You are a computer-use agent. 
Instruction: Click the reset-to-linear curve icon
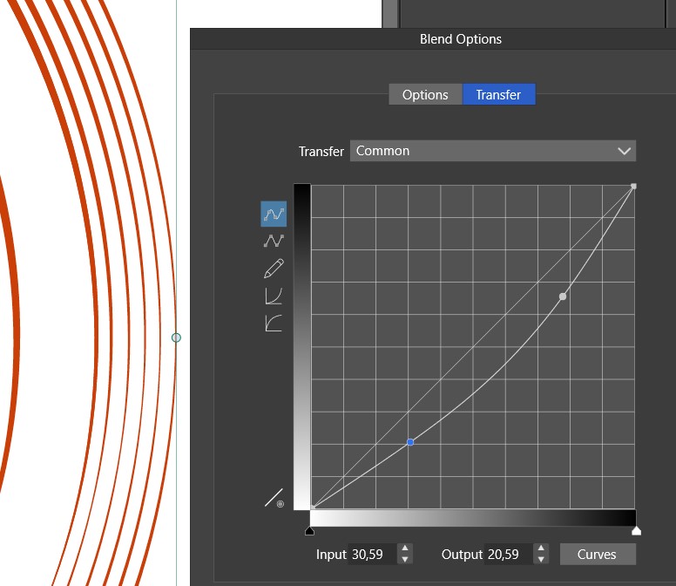(274, 499)
